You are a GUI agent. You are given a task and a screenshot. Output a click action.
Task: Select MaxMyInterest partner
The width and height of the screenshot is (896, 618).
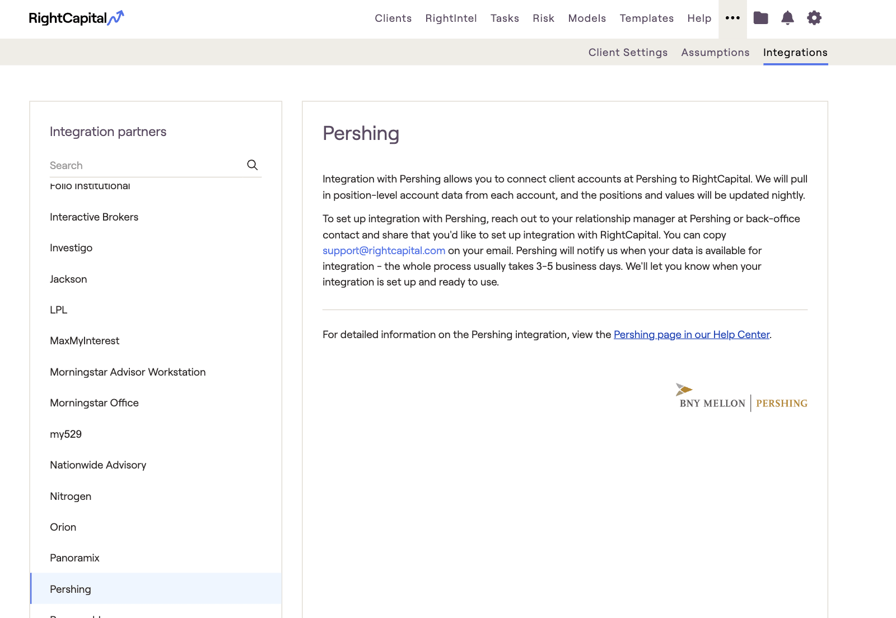(x=156, y=340)
